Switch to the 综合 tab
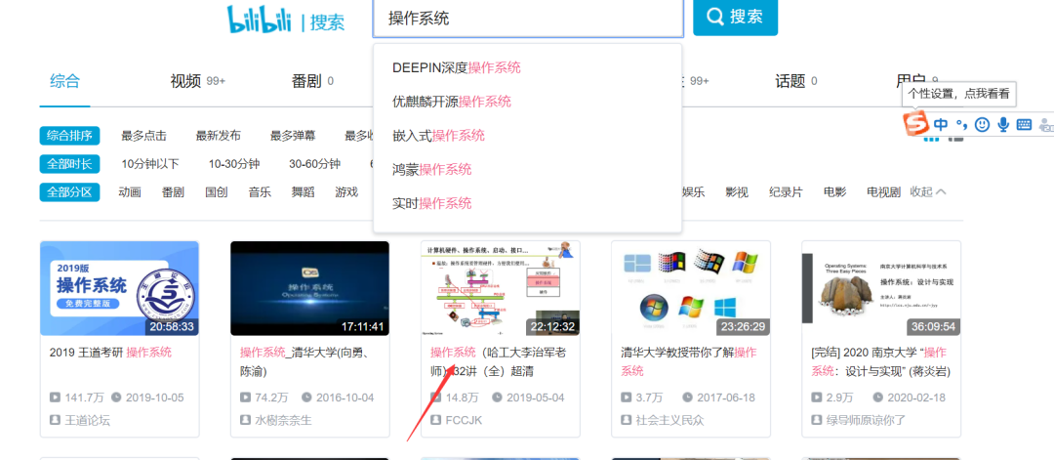This screenshot has height=460, width=1054. (x=64, y=82)
